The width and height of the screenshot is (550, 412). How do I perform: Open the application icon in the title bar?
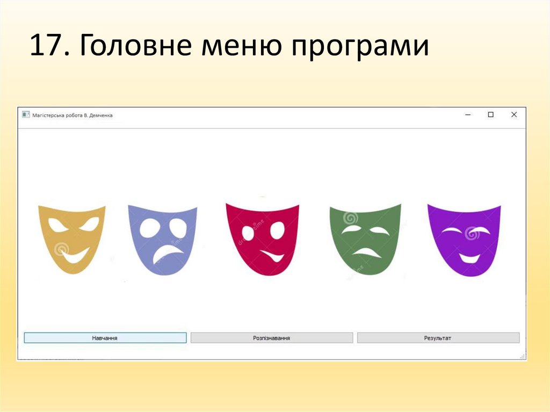(25, 114)
